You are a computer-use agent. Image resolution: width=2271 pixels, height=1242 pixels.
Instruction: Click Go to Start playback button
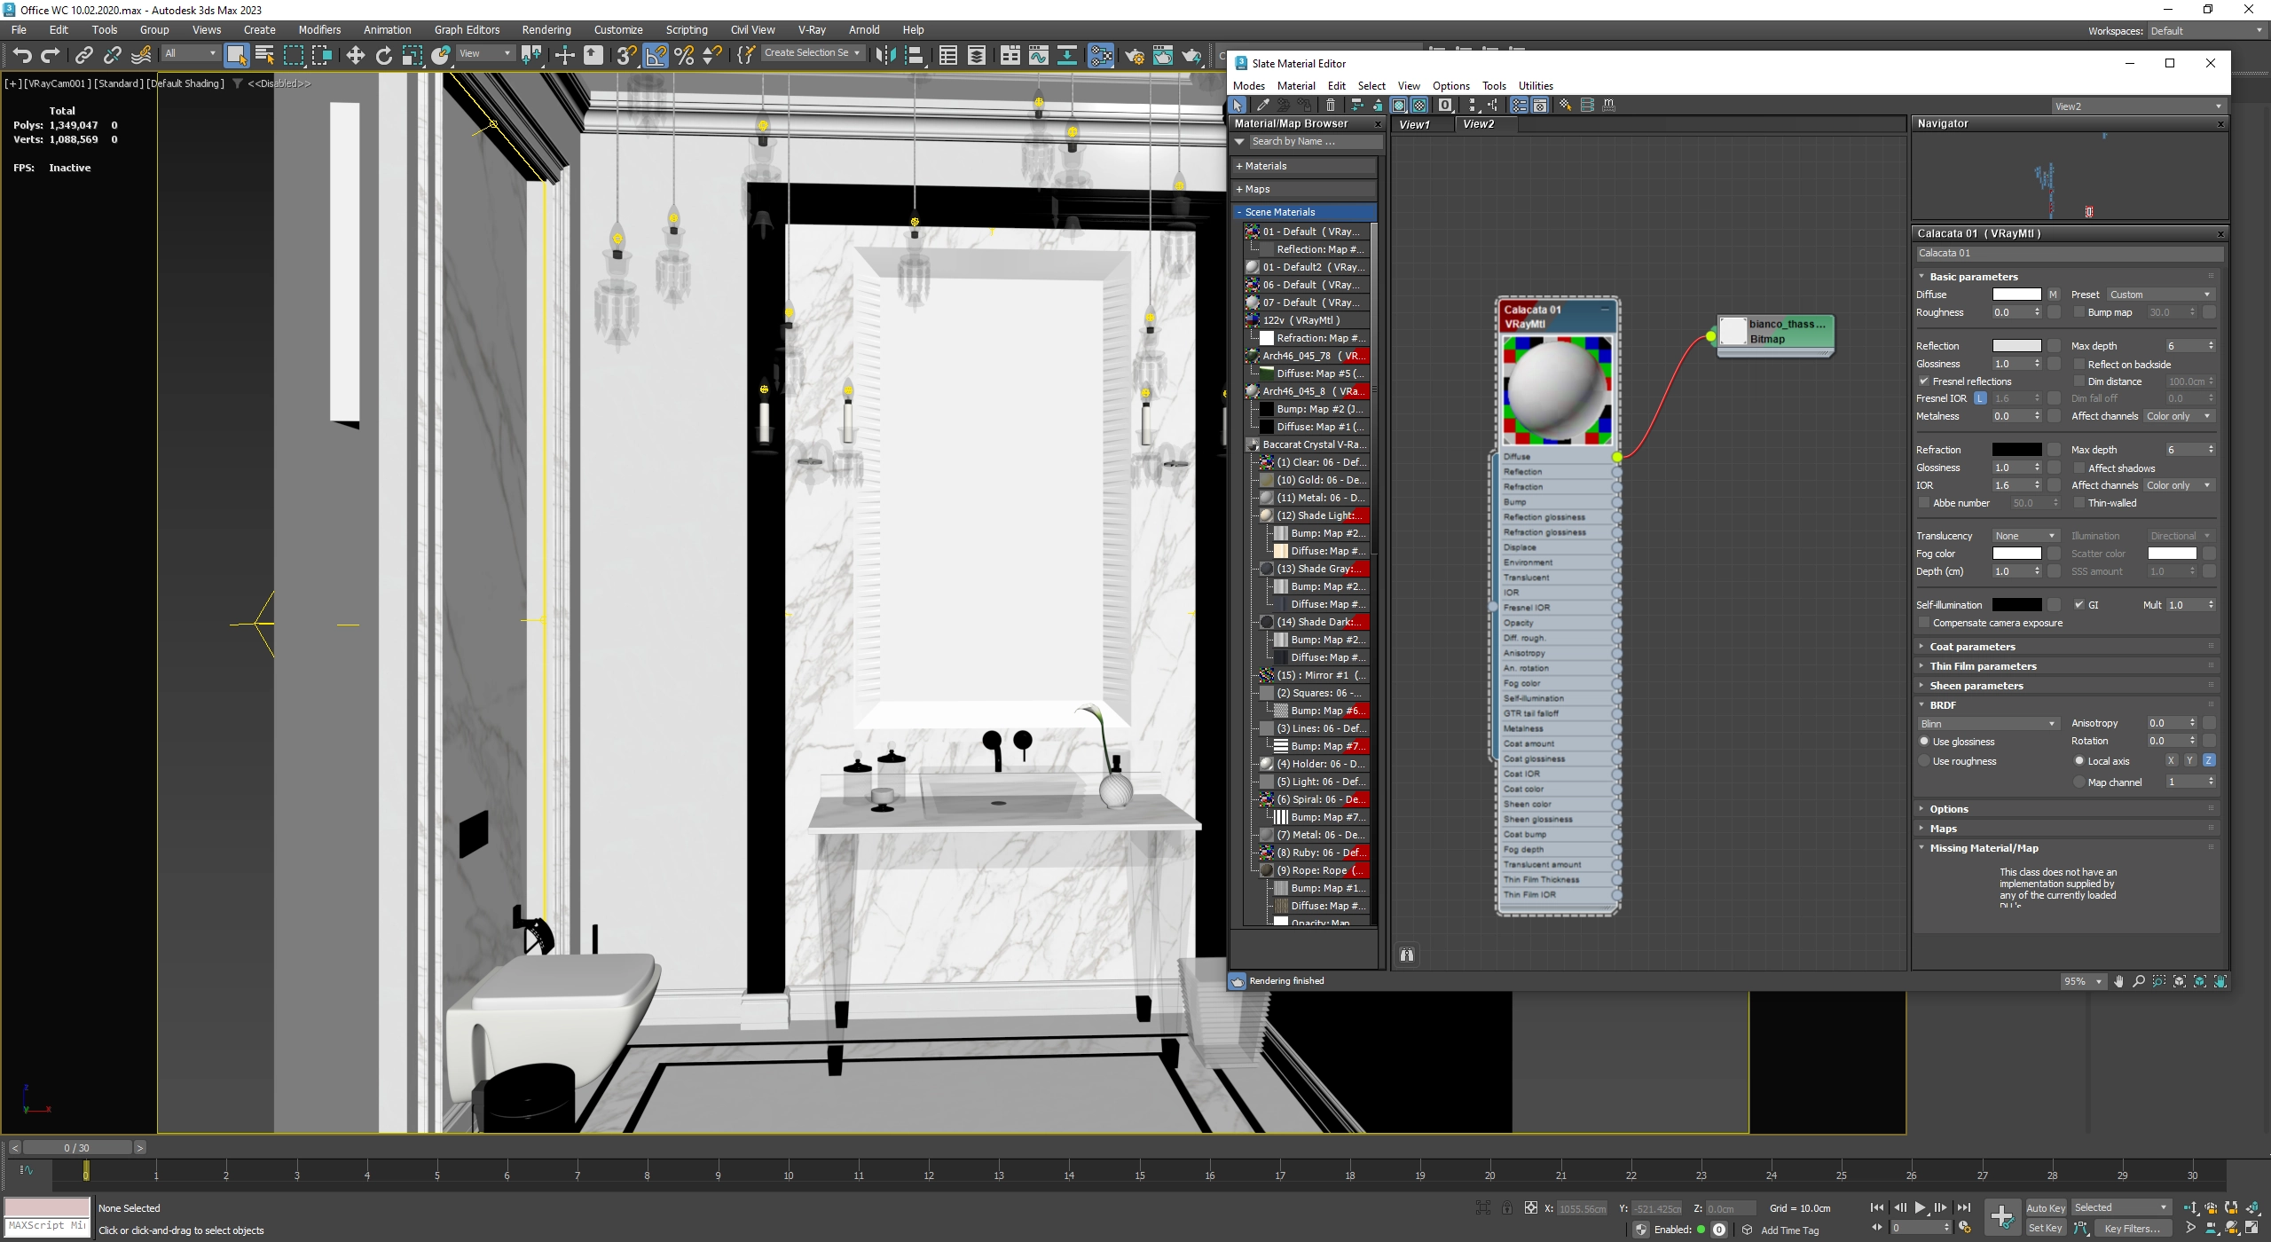pyautogui.click(x=1877, y=1207)
